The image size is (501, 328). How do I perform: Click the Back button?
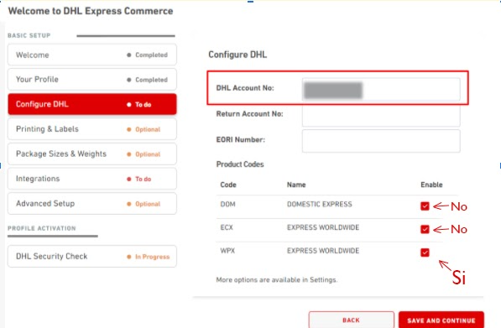tap(352, 320)
